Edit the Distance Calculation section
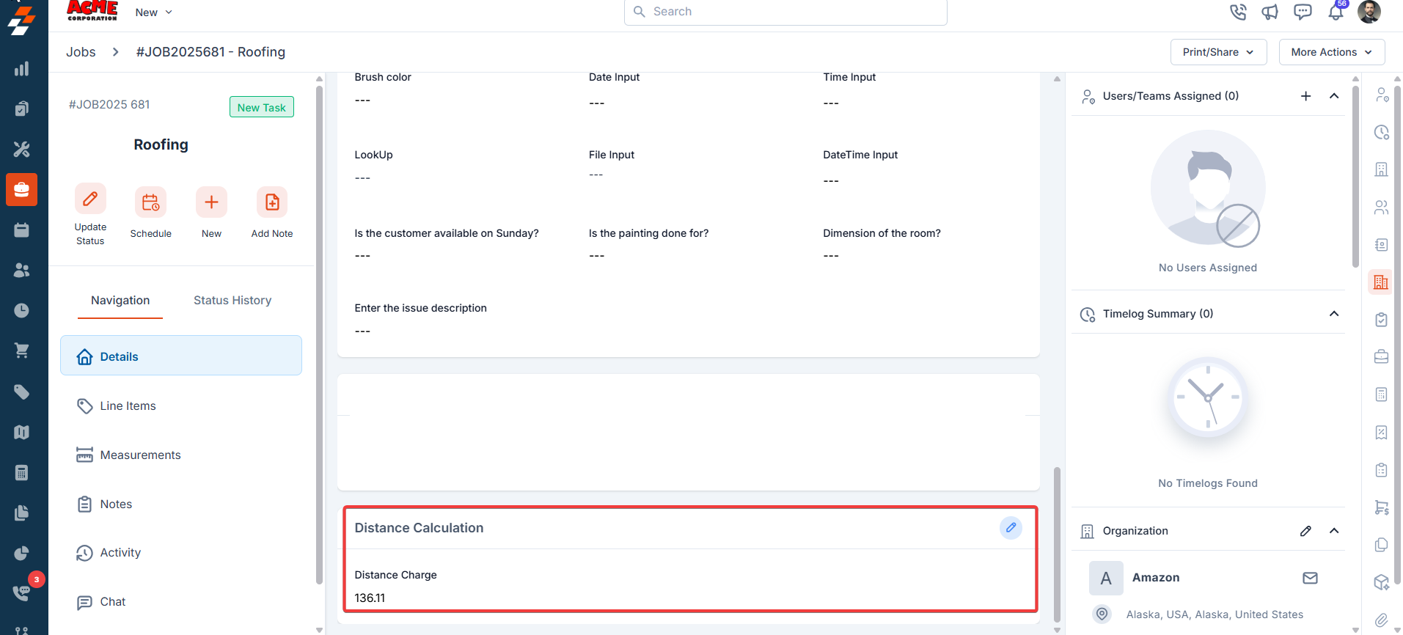 tap(1011, 528)
